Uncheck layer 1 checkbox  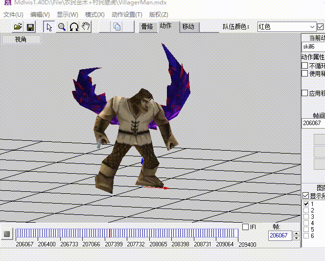tap(306, 204)
